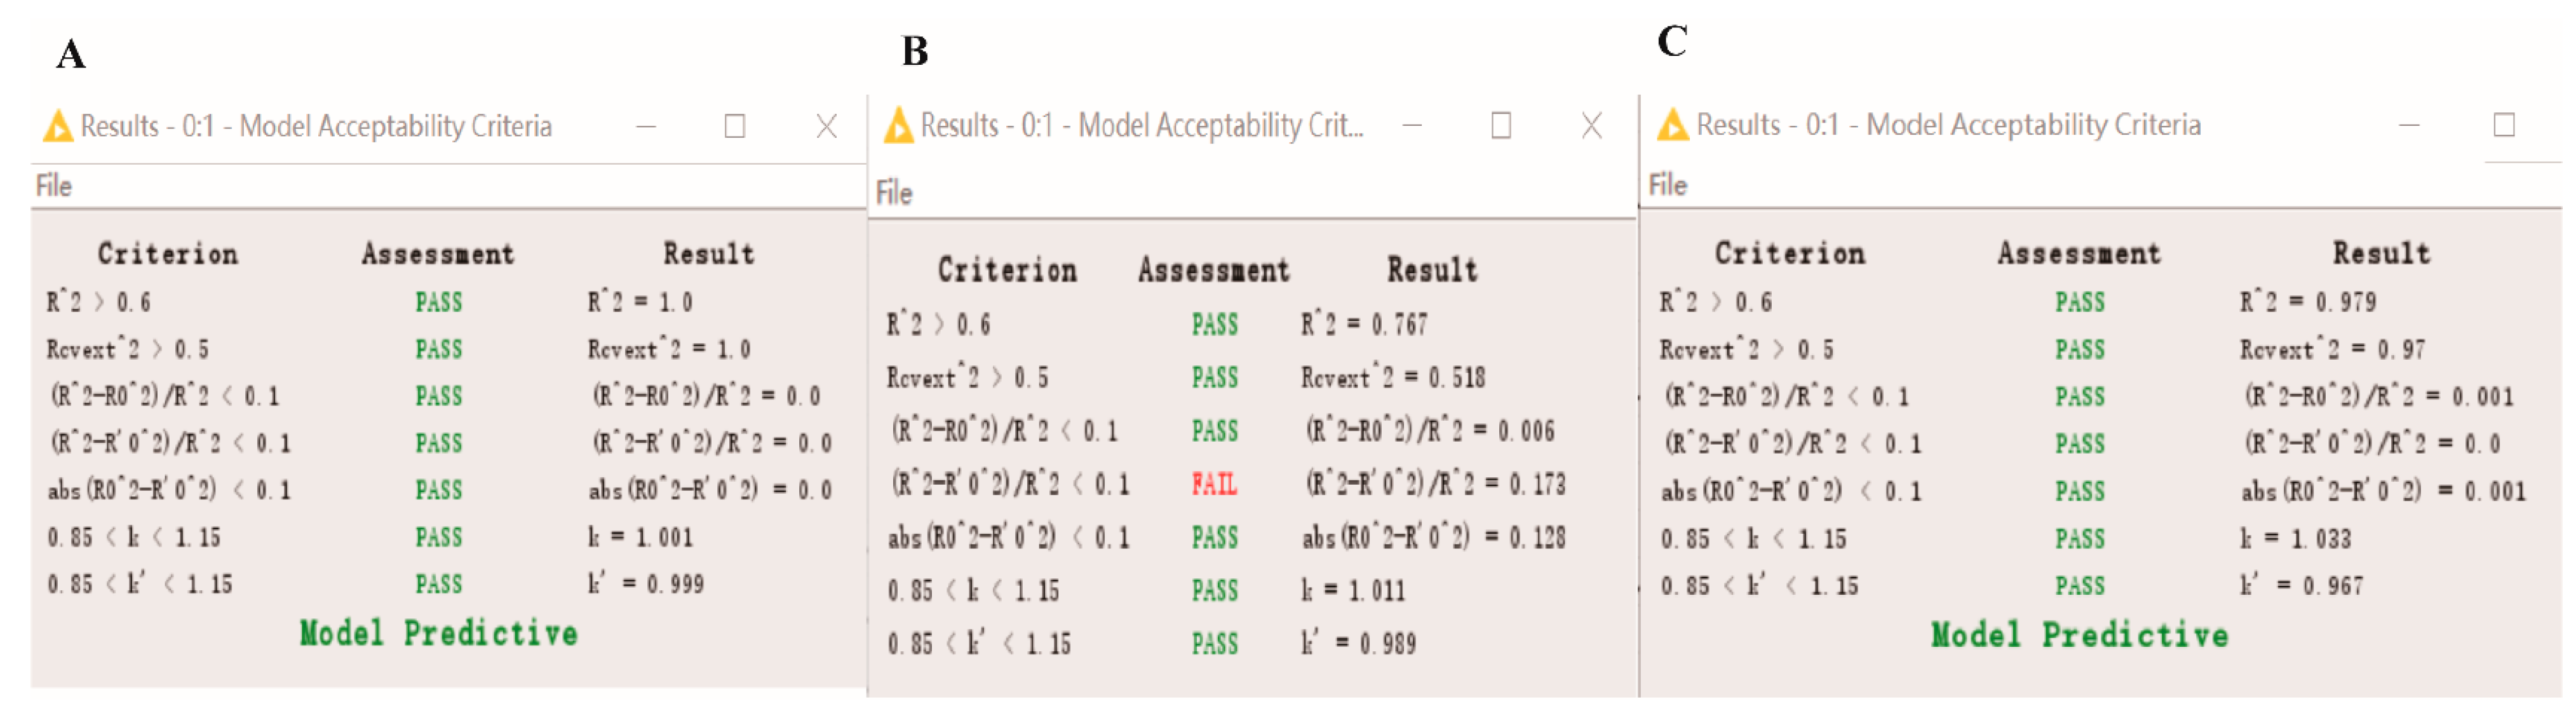Click the Criterion column header in window B
Image resolution: width=2576 pixels, height=718 pixels.
(x=1007, y=270)
